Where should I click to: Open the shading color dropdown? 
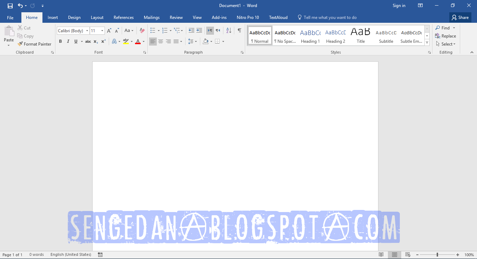tap(211, 41)
